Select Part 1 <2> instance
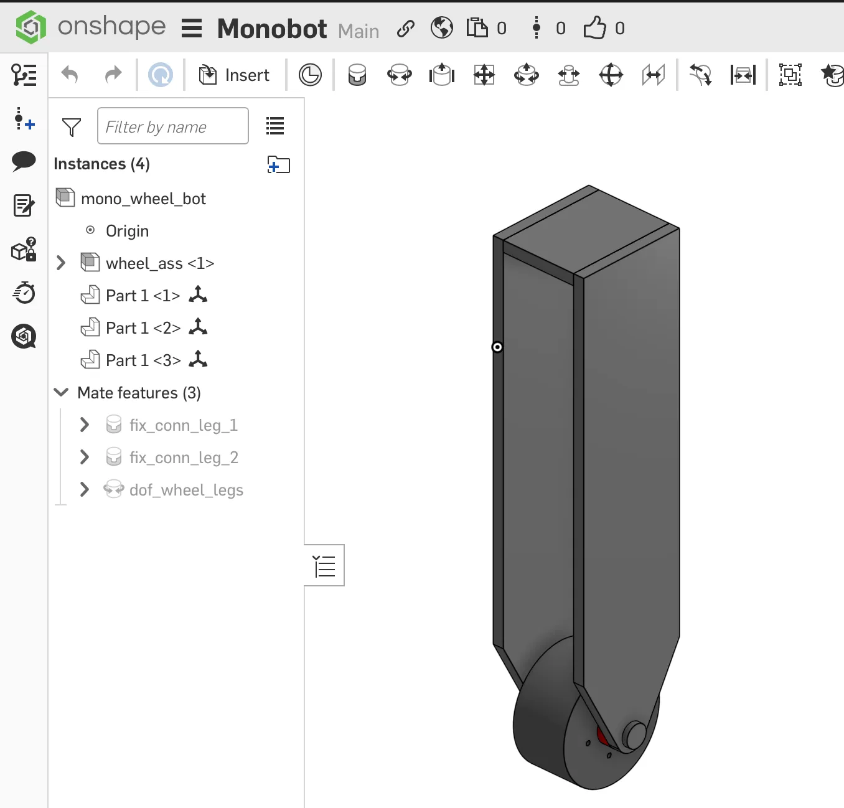Screen dimensions: 844x808 pyautogui.click(x=143, y=328)
